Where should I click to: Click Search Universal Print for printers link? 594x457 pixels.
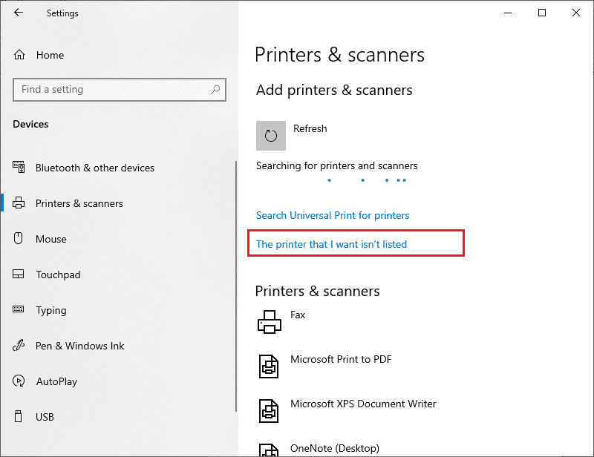pos(333,215)
